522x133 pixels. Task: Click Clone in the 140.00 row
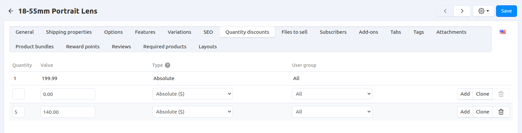point(482,112)
